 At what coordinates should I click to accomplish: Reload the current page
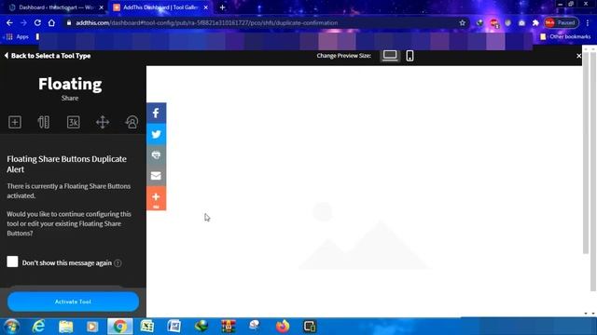[37, 22]
